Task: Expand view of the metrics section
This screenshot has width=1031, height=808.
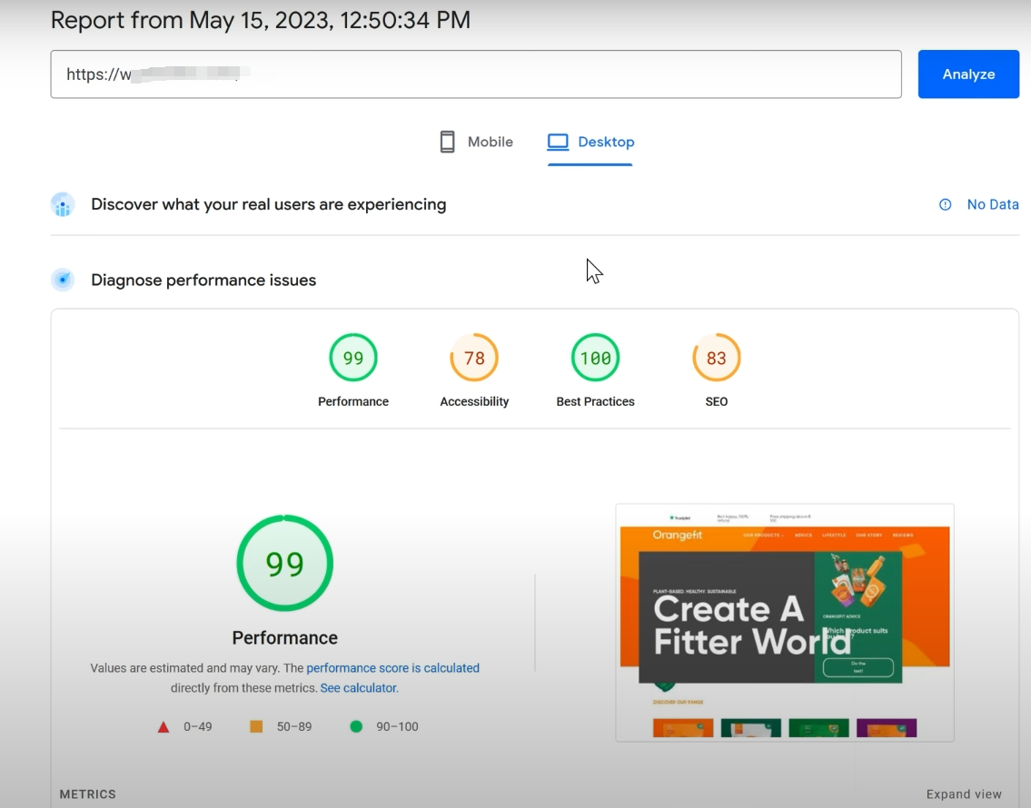Action: 964,794
